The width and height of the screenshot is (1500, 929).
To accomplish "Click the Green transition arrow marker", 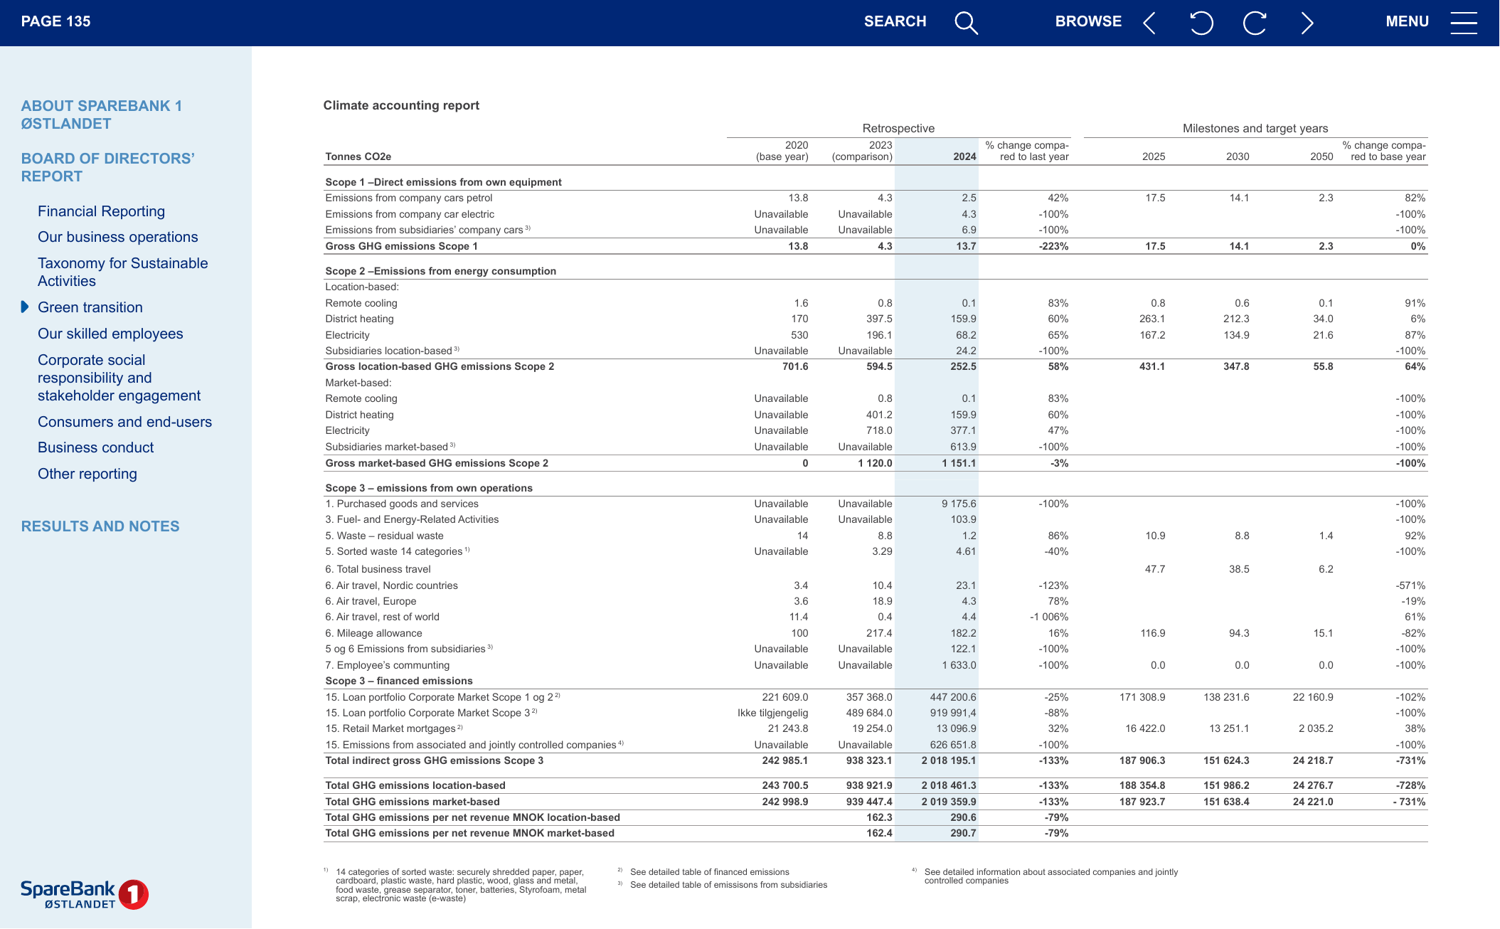I will [x=25, y=307].
